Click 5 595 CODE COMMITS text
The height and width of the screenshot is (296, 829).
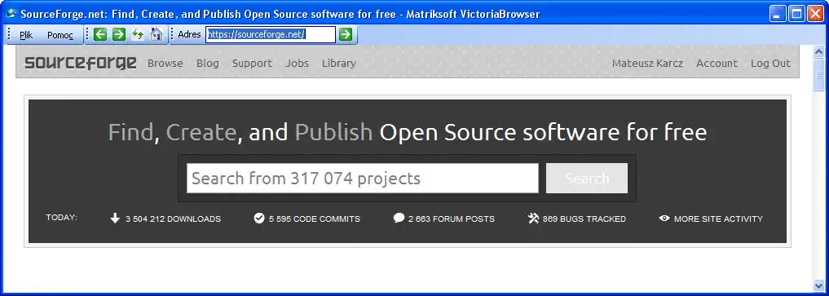[315, 219]
